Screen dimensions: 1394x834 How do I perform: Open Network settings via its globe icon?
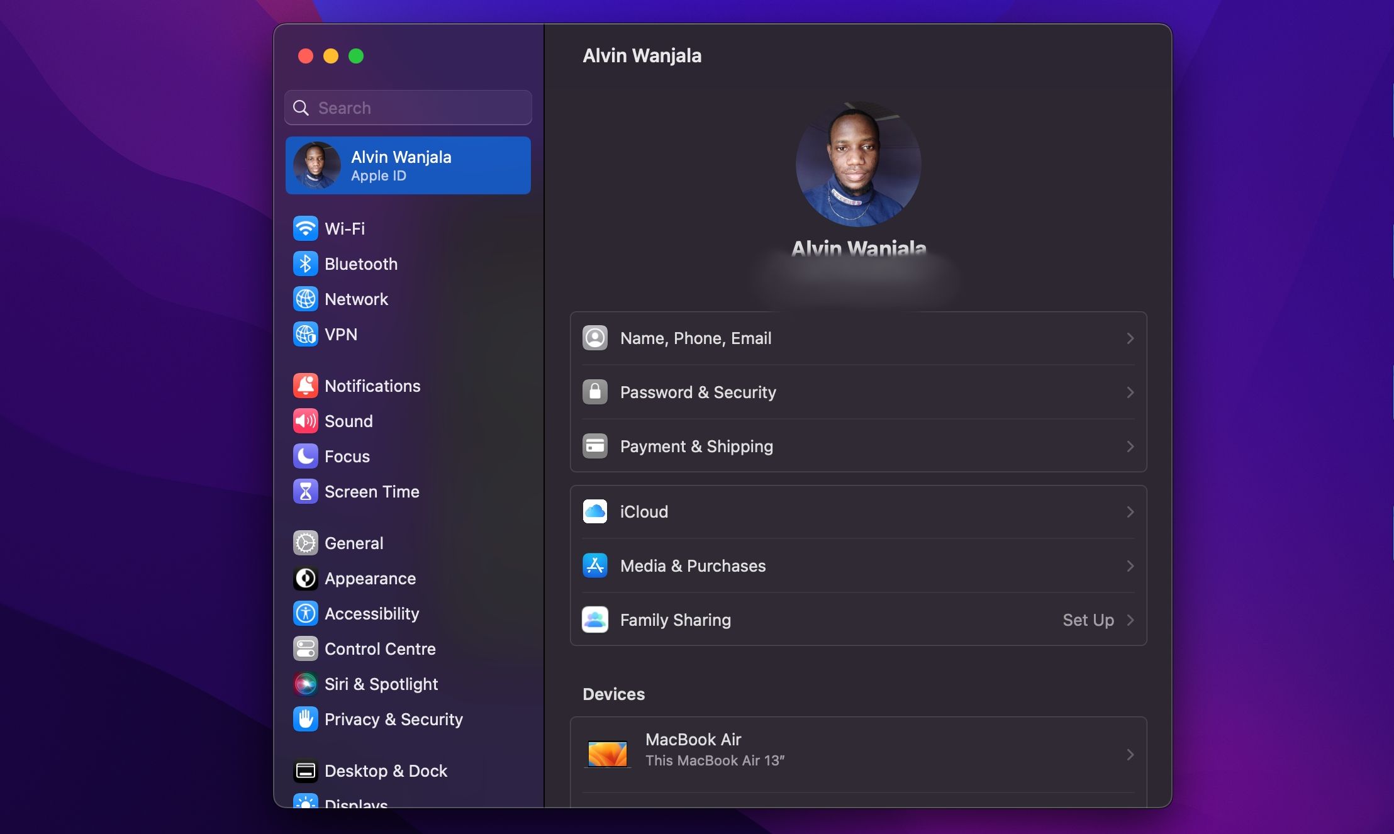(306, 299)
